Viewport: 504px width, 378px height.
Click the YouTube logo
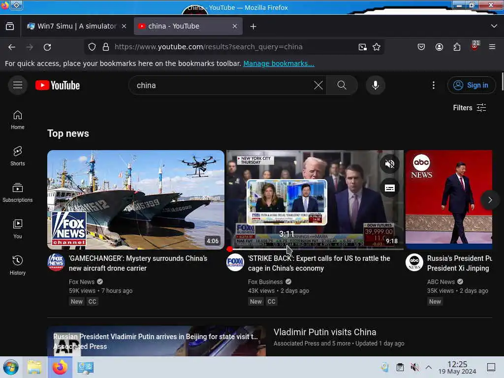click(x=58, y=85)
